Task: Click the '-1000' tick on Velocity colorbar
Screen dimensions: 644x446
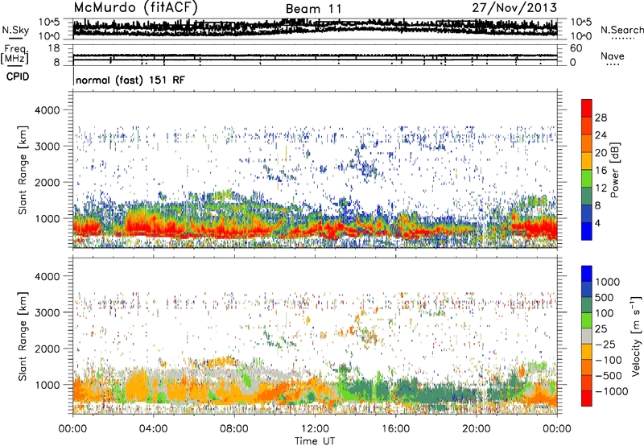Action: tap(611, 391)
